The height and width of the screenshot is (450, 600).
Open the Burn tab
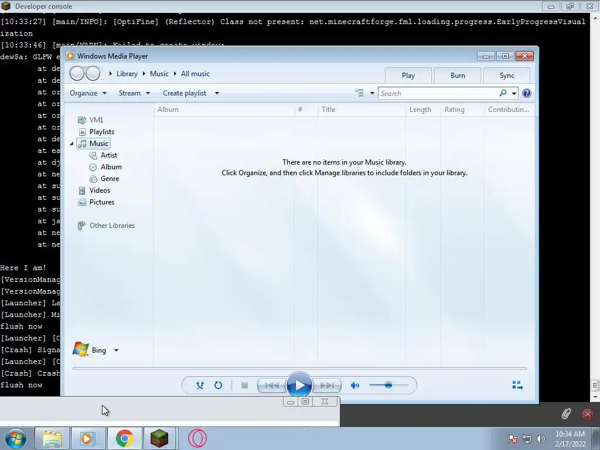click(x=458, y=76)
